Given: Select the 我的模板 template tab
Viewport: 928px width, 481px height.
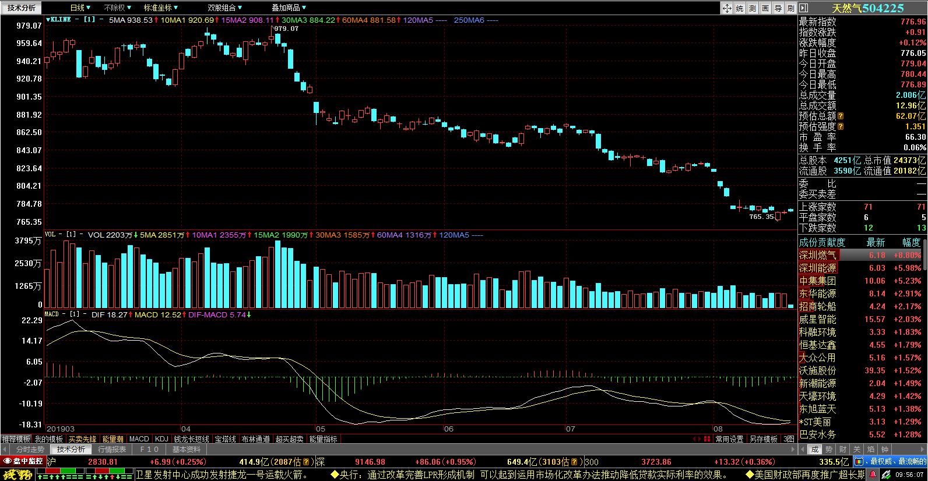Looking at the screenshot, I should pyautogui.click(x=48, y=439).
